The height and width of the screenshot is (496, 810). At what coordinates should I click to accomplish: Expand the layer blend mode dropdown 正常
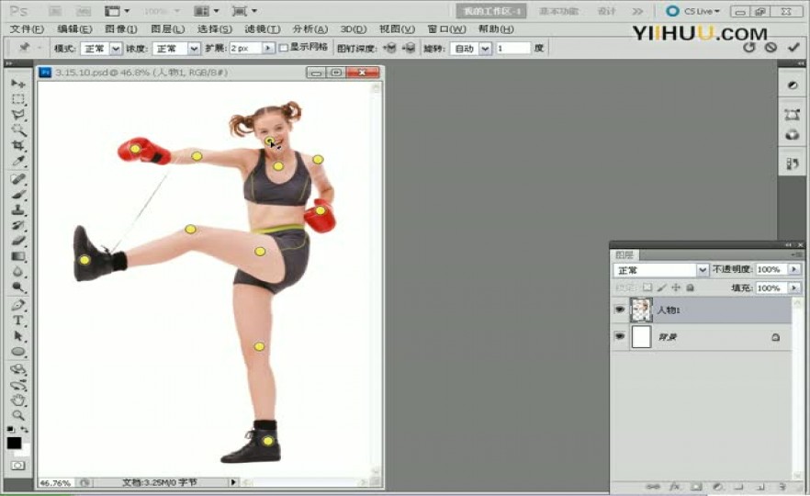click(x=660, y=270)
